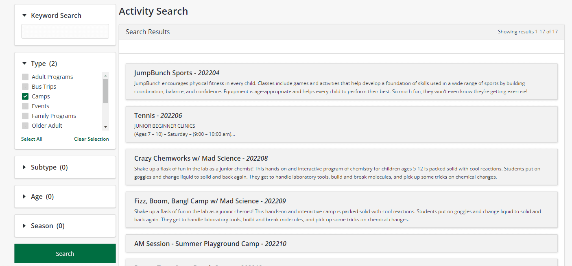This screenshot has height=266, width=572.
Task: Click the Select All link
Action: pyautogui.click(x=32, y=139)
